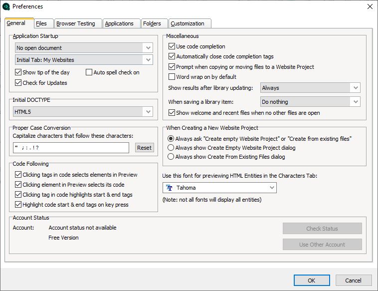
Task: Click the Preferences app logo icon
Action: (6, 6)
